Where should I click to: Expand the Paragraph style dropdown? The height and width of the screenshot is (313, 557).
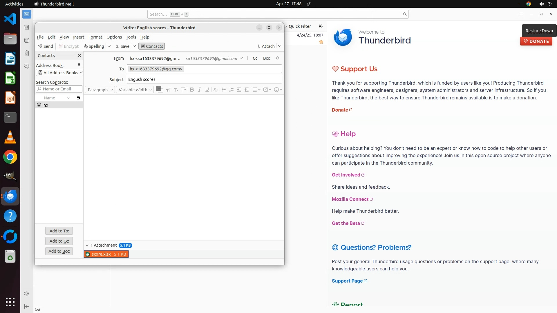coord(100,90)
